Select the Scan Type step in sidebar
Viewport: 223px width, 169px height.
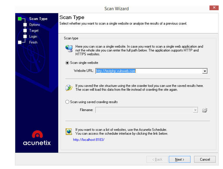(x=38, y=19)
